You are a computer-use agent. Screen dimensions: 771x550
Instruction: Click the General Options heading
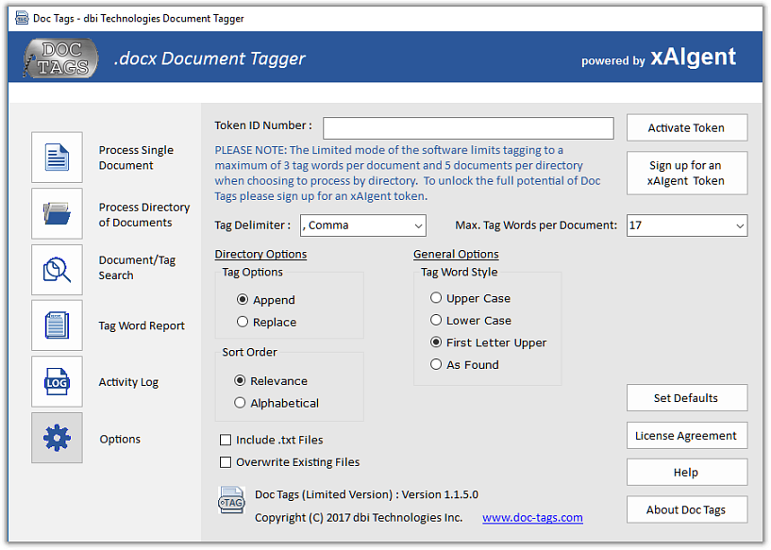tap(456, 254)
